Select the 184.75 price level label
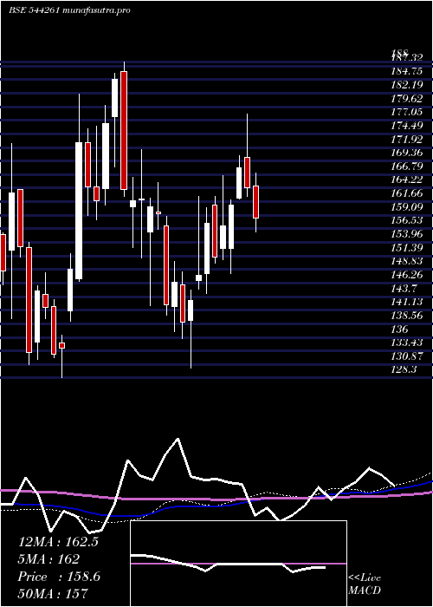The height and width of the screenshot is (607, 433). coord(408,71)
